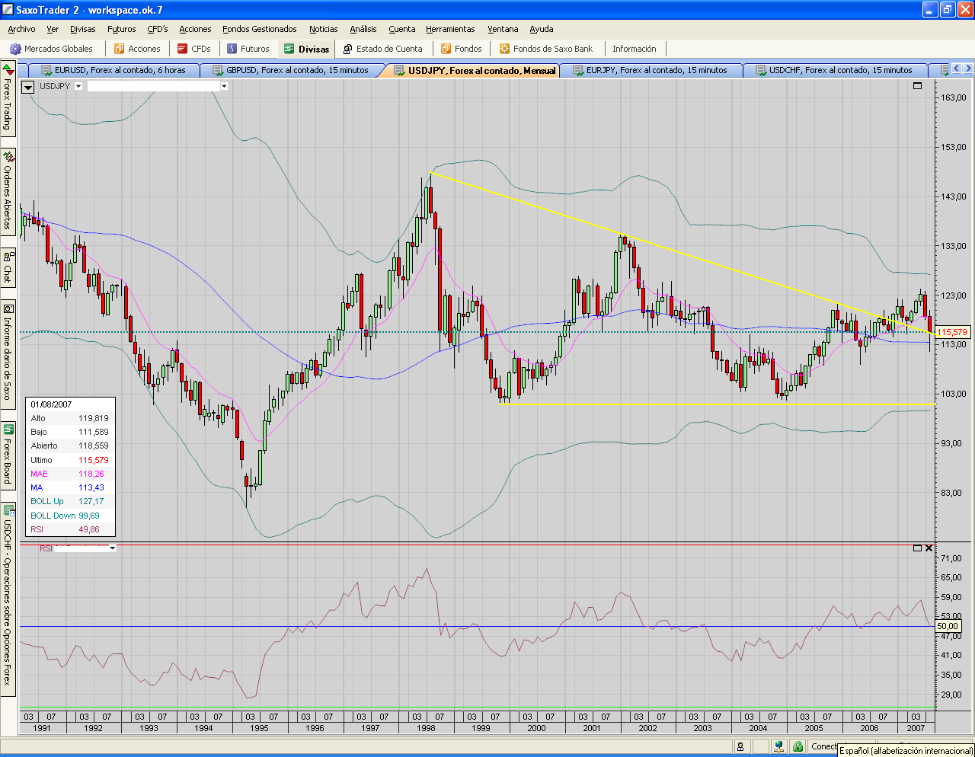Image resolution: width=975 pixels, height=757 pixels.
Task: Open the chart options menu arrow button
Action: tap(28, 87)
